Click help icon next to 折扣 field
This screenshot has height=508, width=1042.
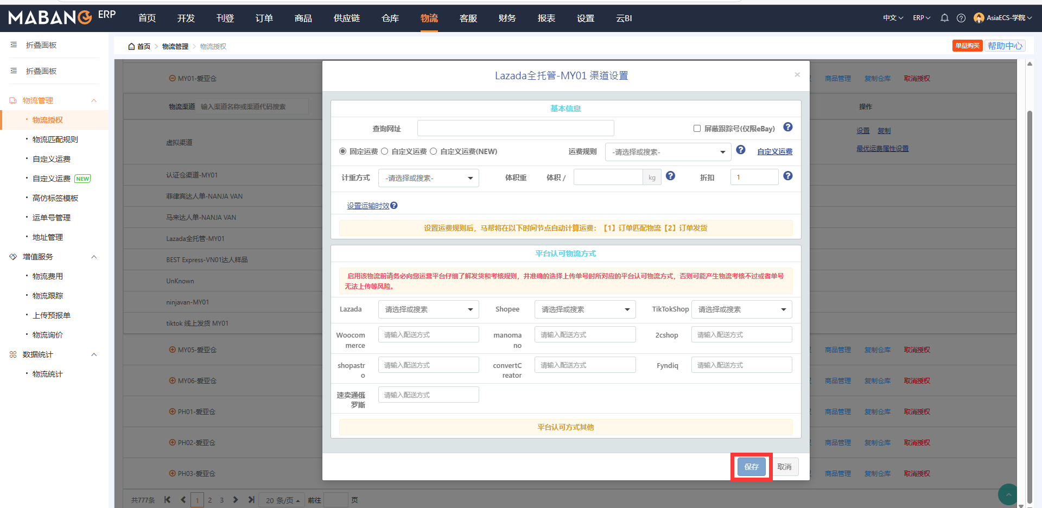point(788,176)
